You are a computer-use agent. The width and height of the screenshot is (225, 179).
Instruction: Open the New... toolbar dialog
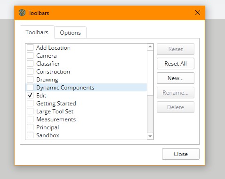pos(176,78)
